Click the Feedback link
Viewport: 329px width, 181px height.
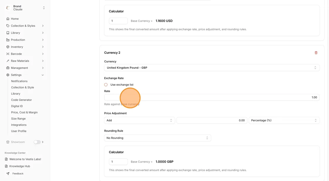click(x=18, y=173)
